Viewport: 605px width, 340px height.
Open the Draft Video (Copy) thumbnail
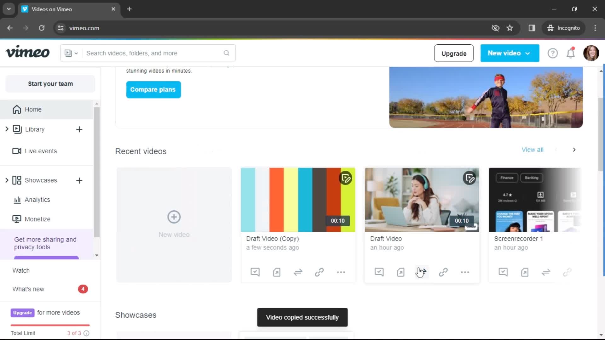coord(298,200)
